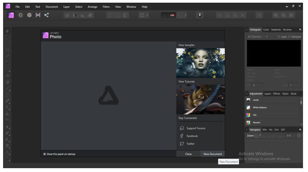
Task: Open the Arrange menu
Action: [92, 7]
